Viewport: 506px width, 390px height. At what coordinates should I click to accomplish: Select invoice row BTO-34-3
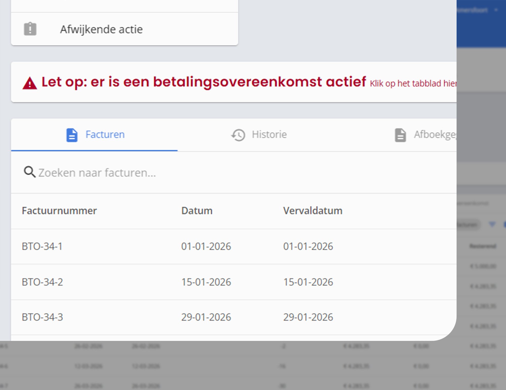[42, 317]
